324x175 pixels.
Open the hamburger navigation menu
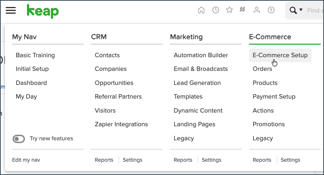(x=11, y=10)
